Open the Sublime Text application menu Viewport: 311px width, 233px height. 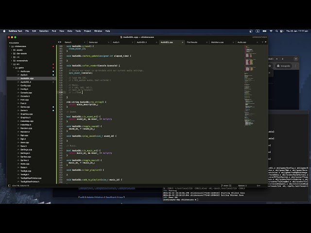(x=15, y=31)
